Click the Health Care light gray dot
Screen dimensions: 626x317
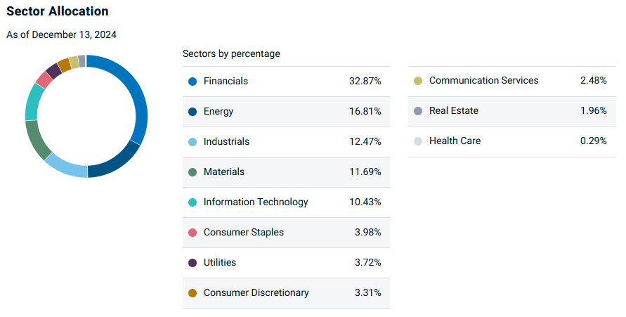418,141
